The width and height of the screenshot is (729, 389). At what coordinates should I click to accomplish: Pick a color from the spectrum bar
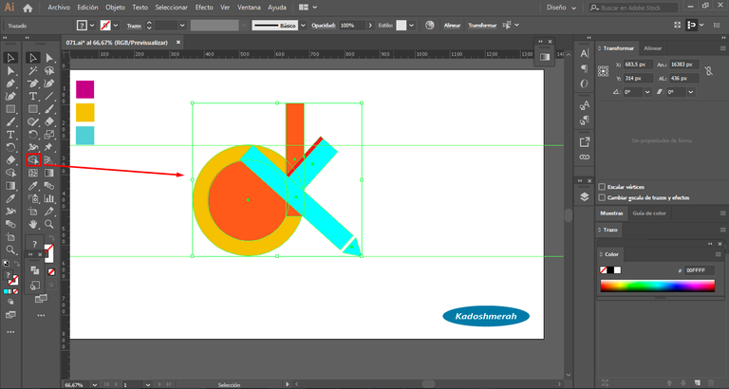coord(658,286)
